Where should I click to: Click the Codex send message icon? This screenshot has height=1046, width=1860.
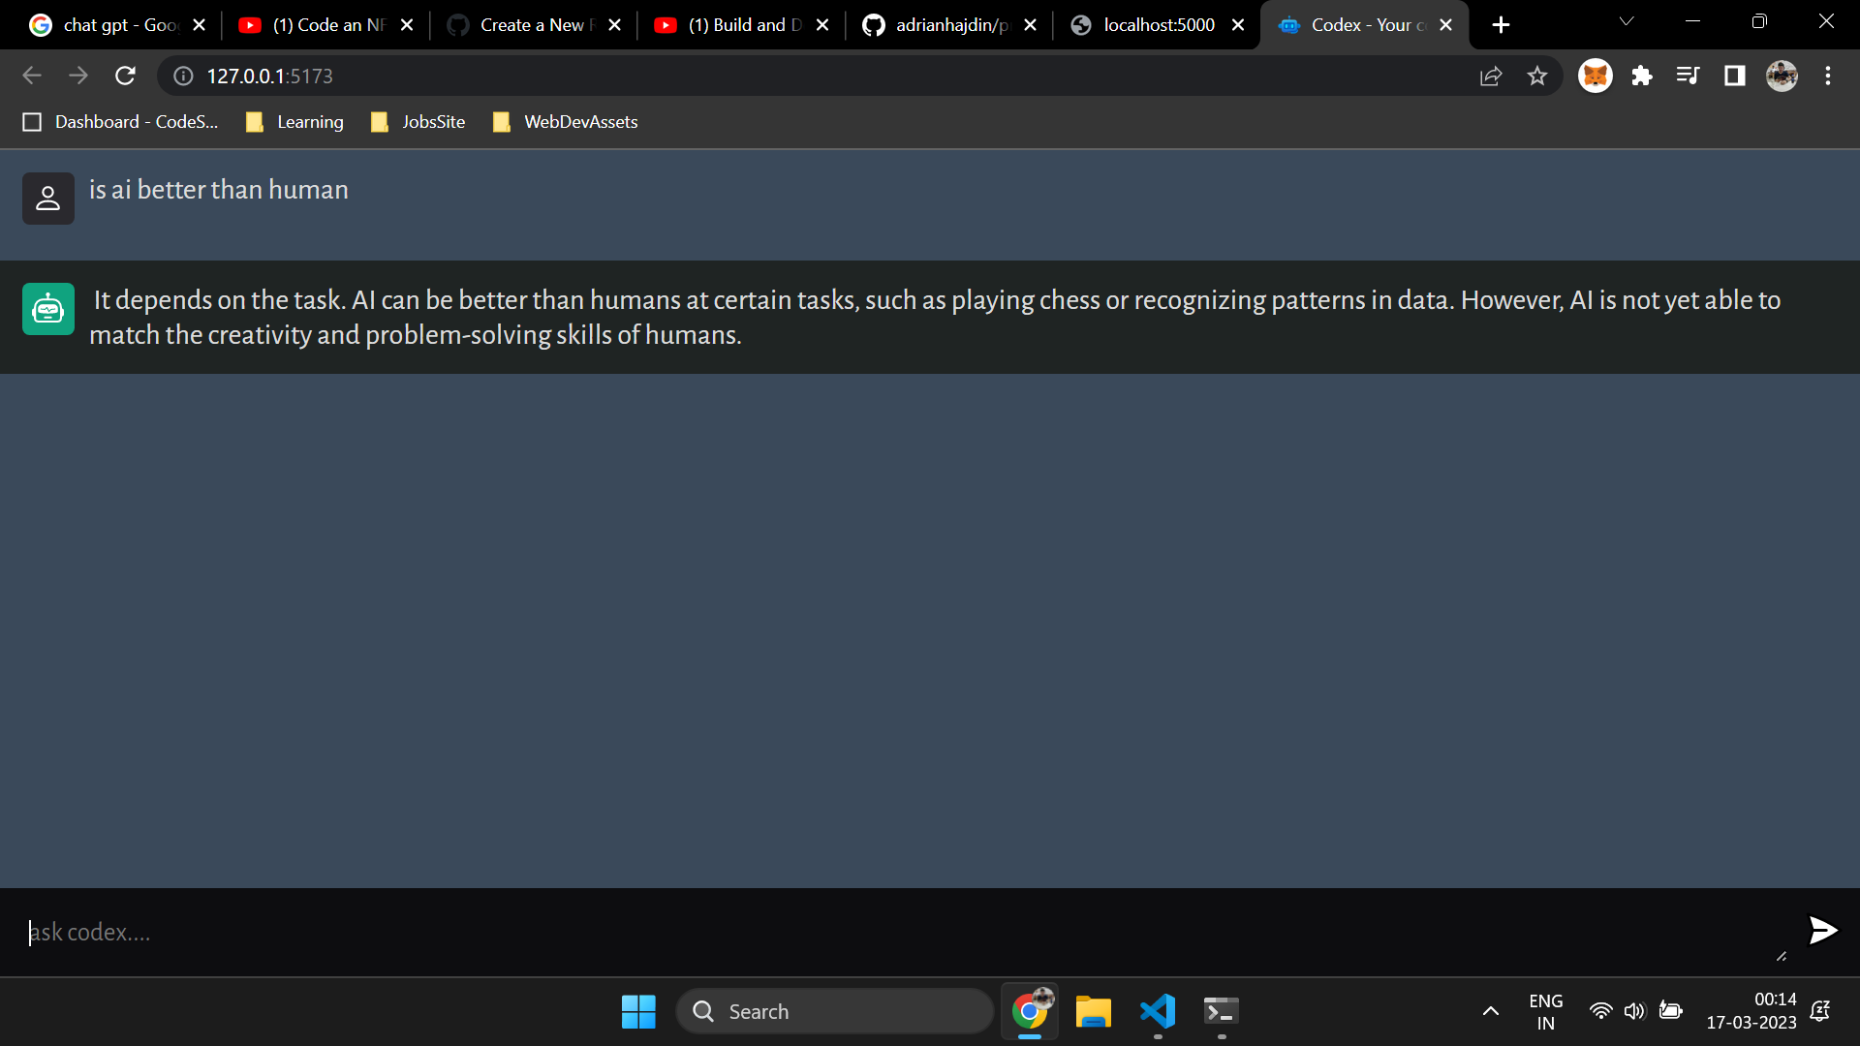1822,931
